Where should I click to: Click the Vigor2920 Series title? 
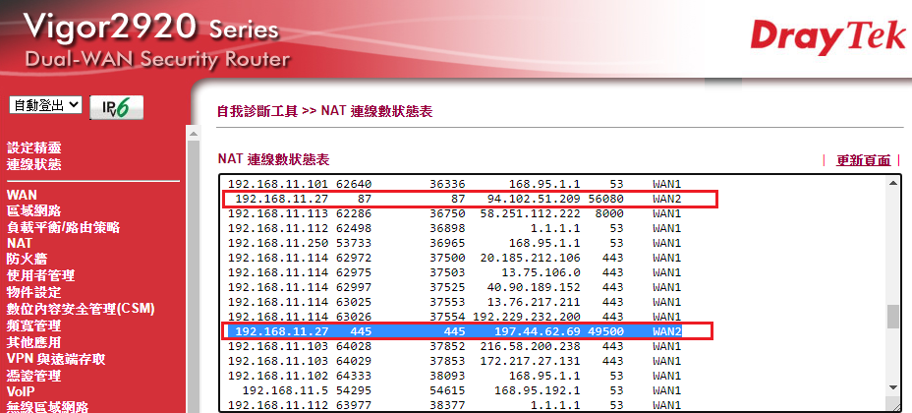pos(151,28)
